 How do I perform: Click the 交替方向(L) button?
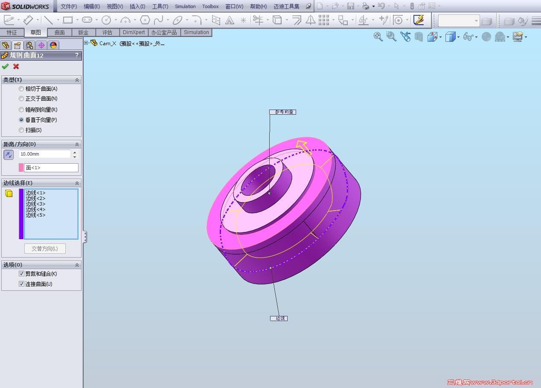pos(45,249)
